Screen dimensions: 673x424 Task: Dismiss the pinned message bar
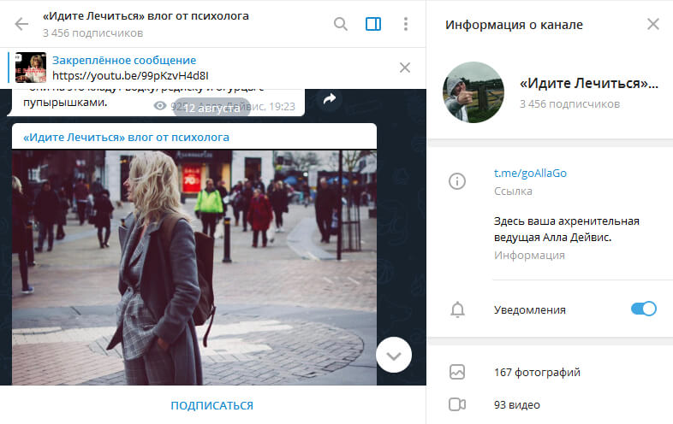coord(405,68)
